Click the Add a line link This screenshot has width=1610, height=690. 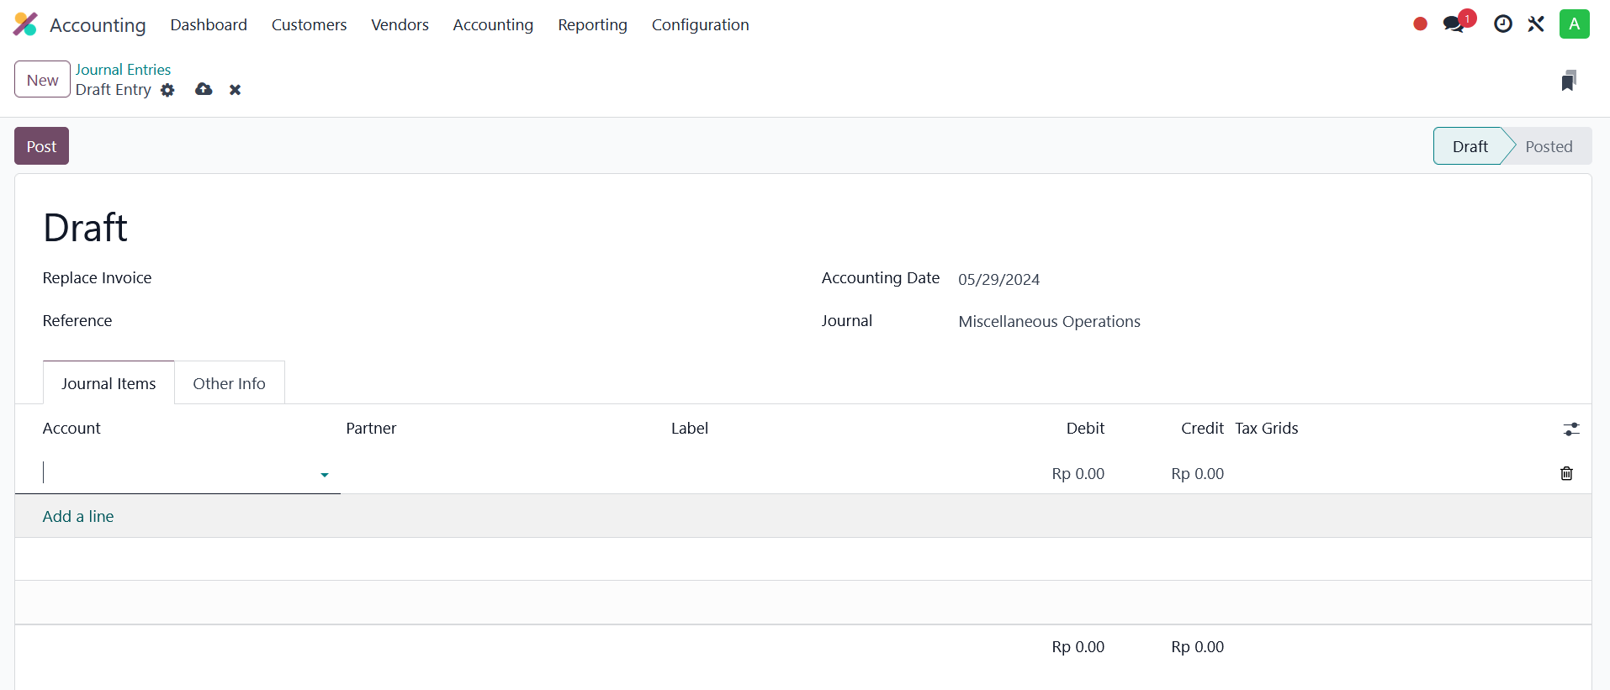[78, 516]
